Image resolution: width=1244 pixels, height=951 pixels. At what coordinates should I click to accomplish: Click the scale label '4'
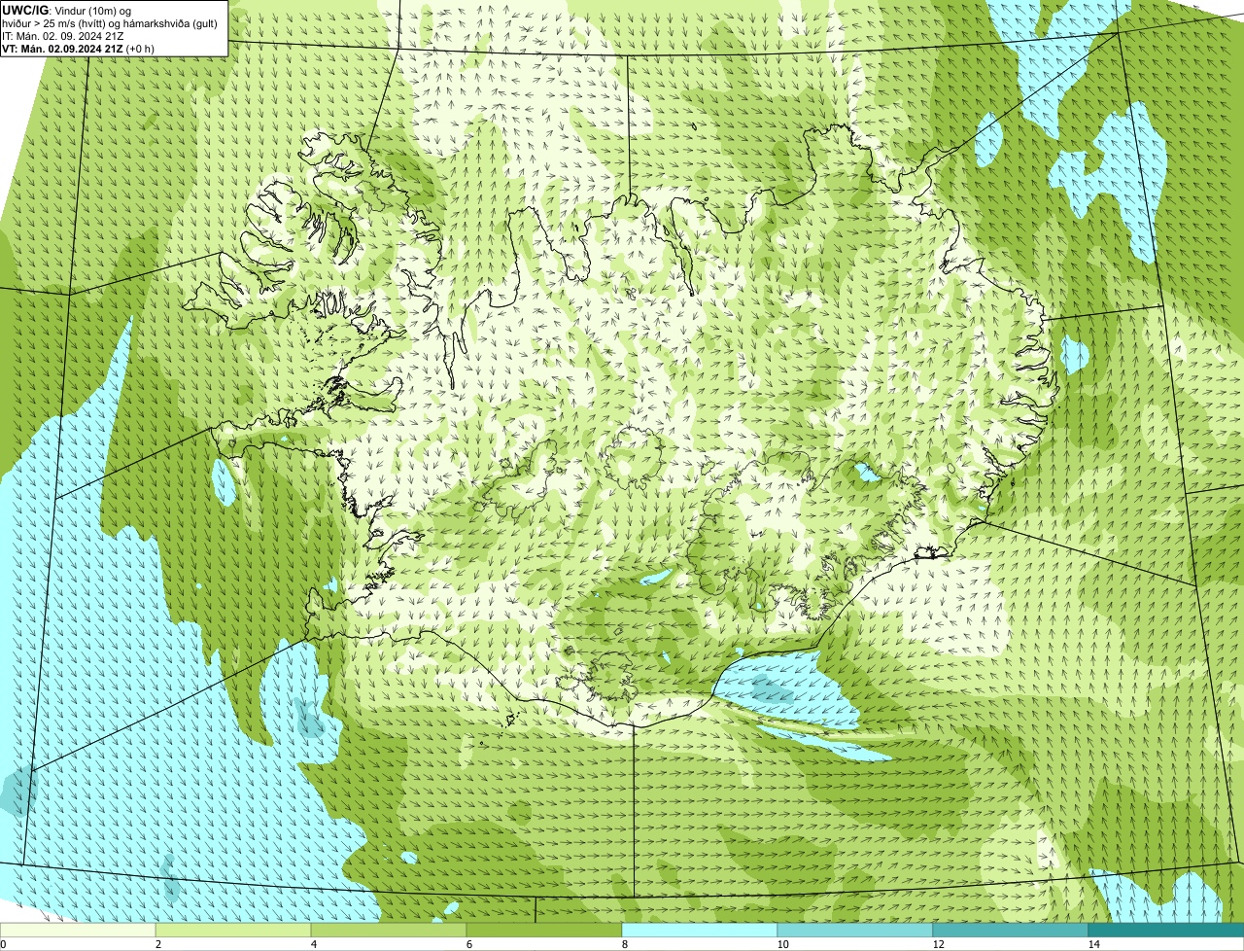pyautogui.click(x=313, y=944)
